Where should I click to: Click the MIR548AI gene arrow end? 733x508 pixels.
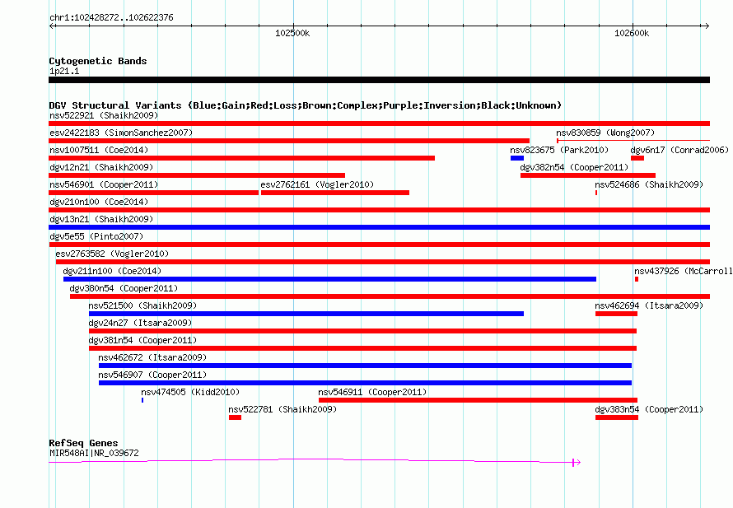[x=577, y=462]
